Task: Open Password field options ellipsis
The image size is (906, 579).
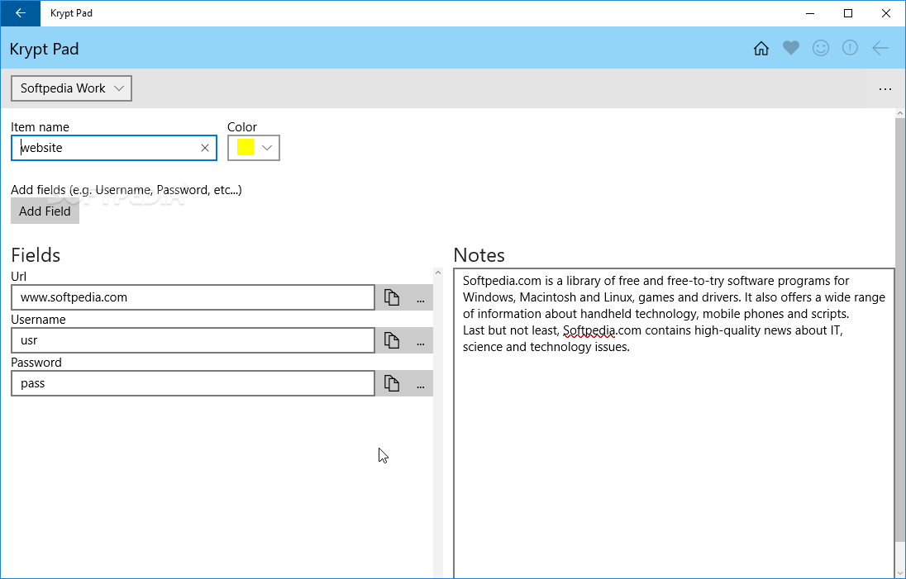Action: 420,384
